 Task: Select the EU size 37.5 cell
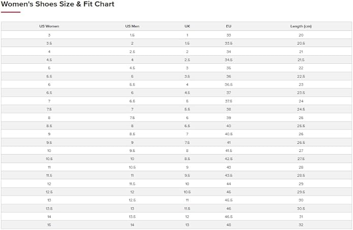point(229,101)
